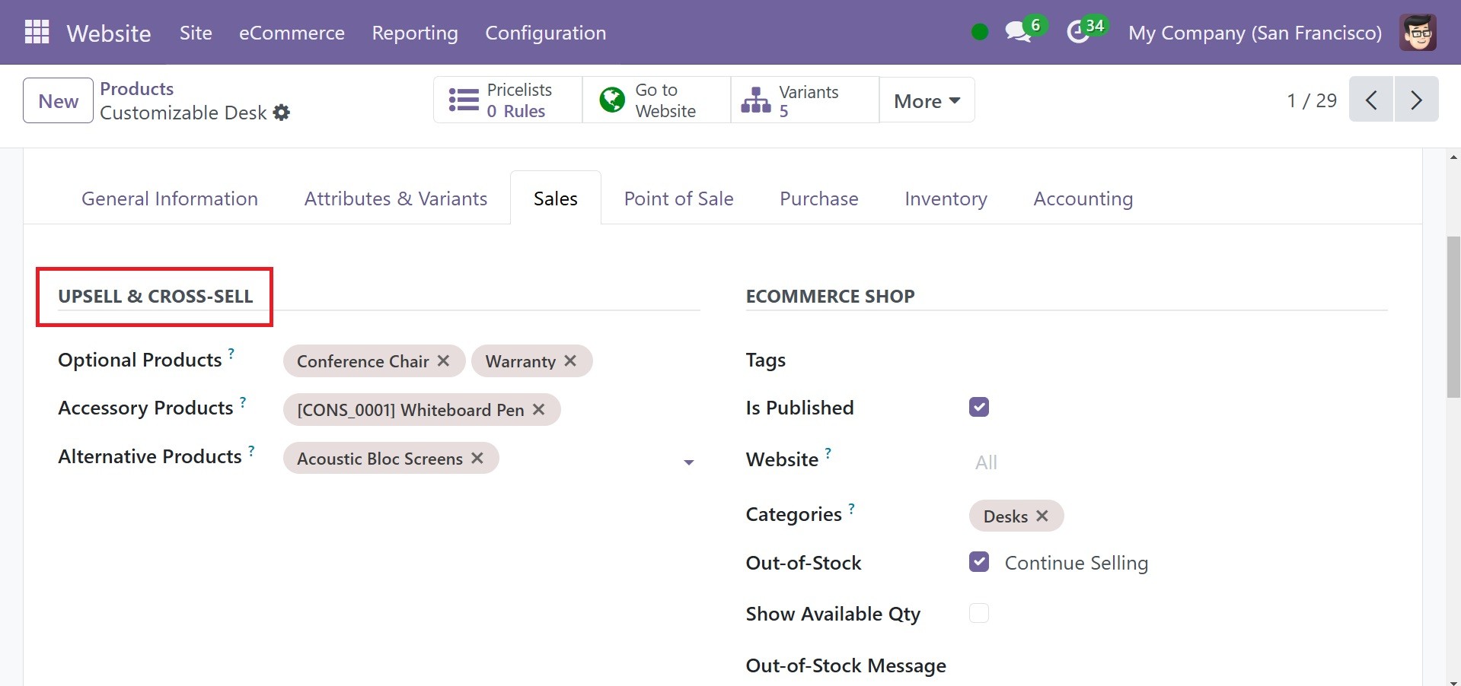Open the Variants 5 stat button

coord(805,100)
